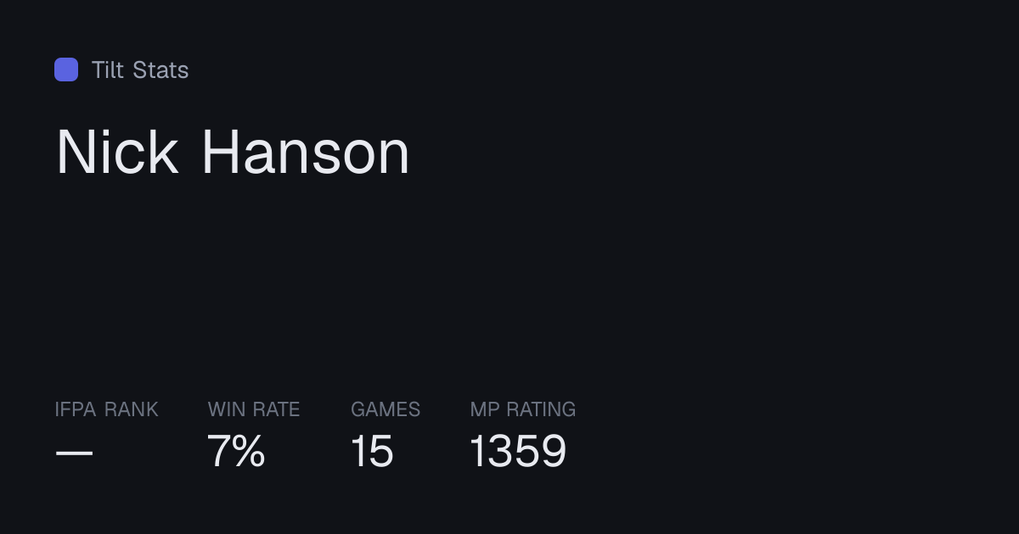Select the surname Hanson in heading

point(306,153)
